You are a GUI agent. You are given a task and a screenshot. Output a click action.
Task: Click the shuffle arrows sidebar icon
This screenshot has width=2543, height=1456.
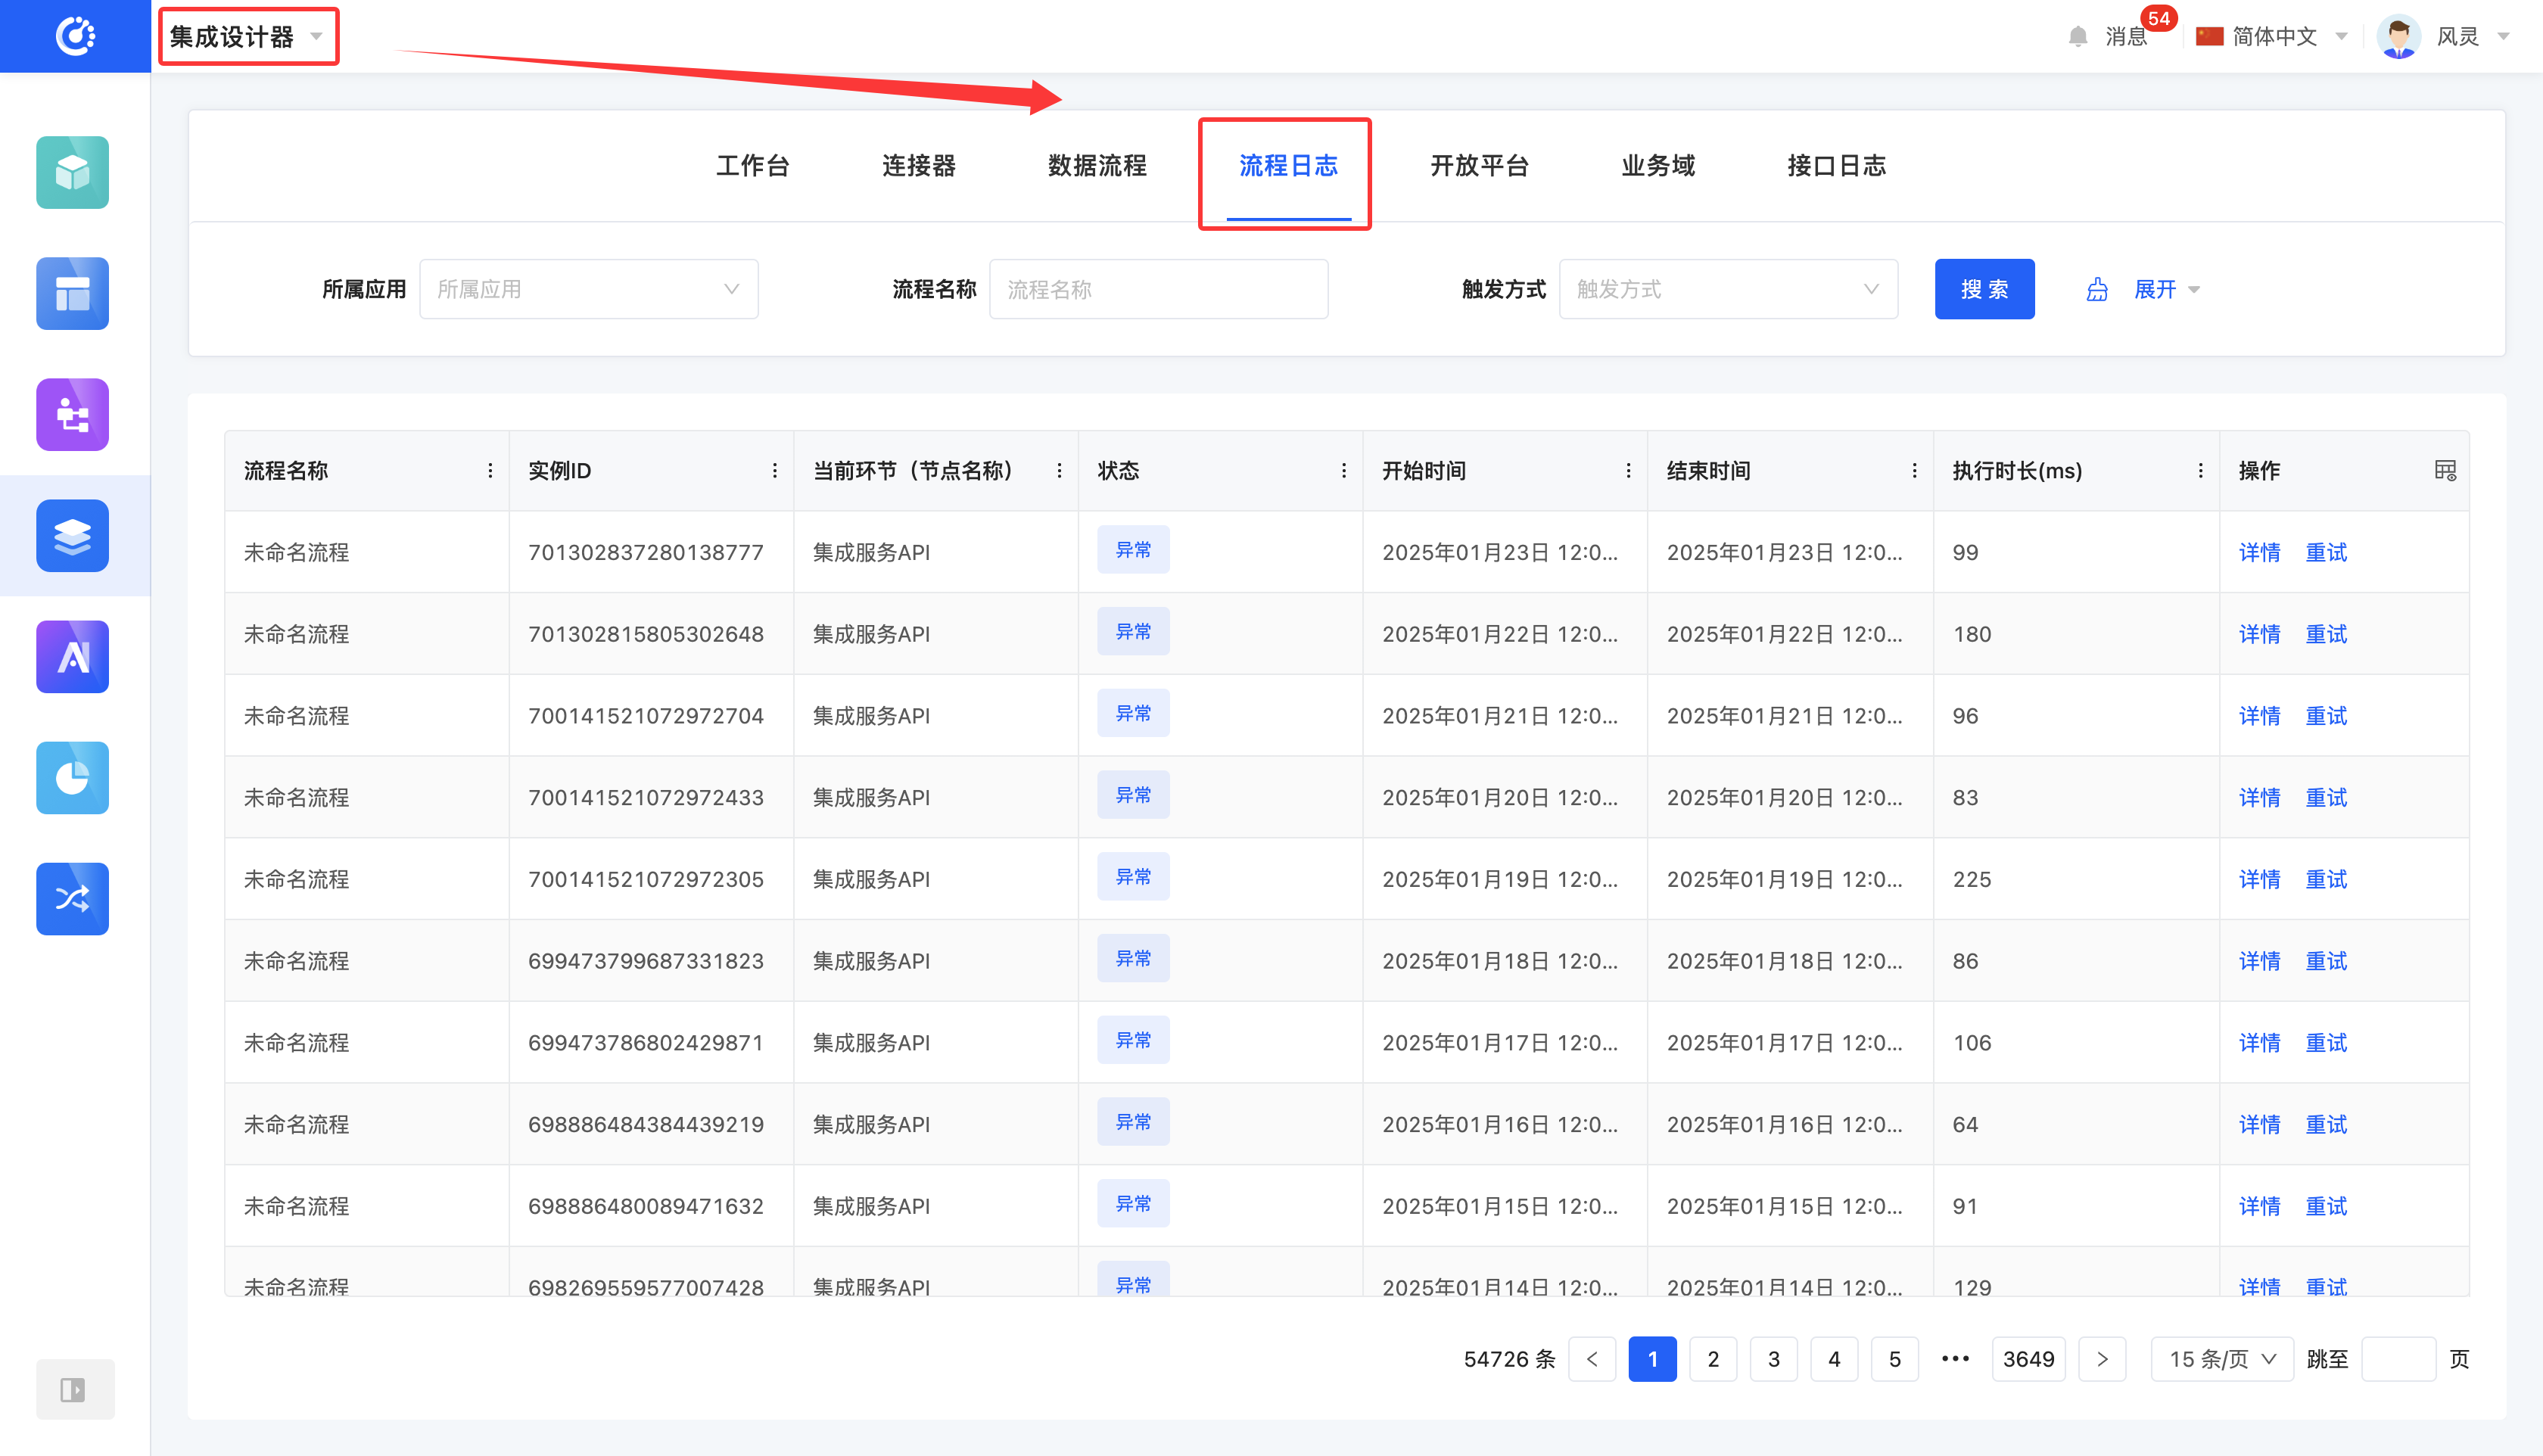[x=72, y=898]
